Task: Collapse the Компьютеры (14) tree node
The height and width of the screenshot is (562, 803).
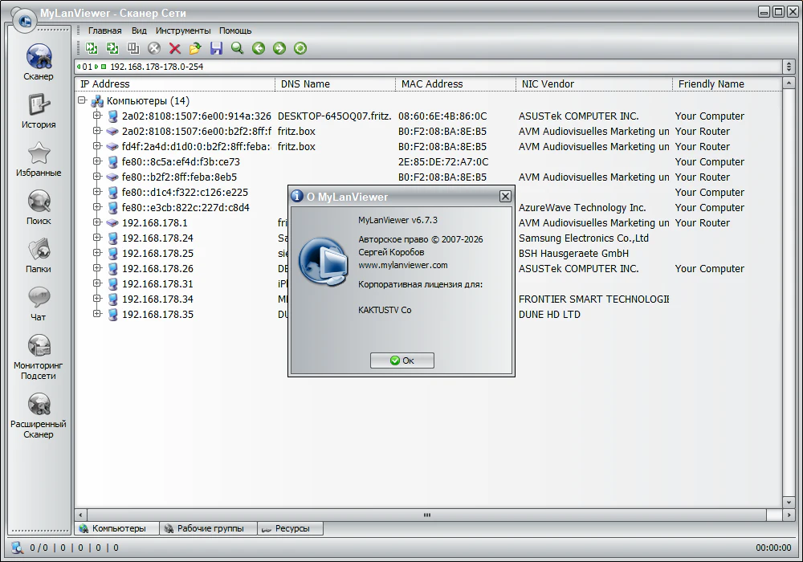Action: tap(82, 101)
